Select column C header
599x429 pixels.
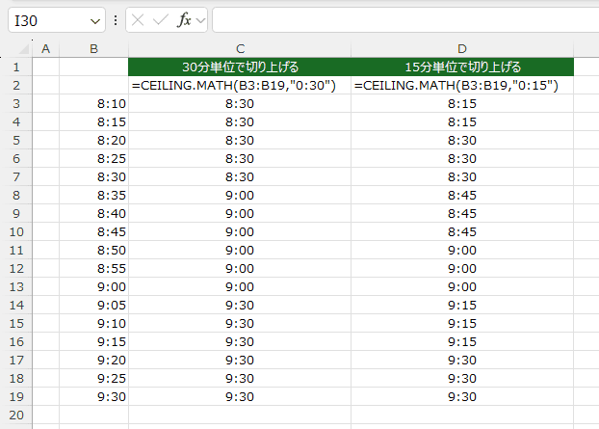[239, 48]
